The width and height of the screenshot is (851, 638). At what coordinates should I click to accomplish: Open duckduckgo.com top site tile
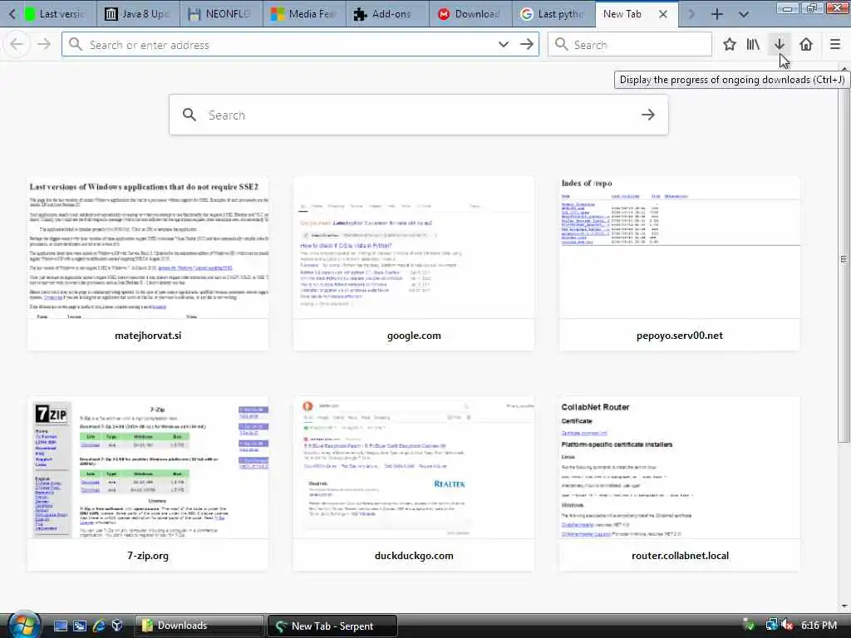pyautogui.click(x=414, y=483)
